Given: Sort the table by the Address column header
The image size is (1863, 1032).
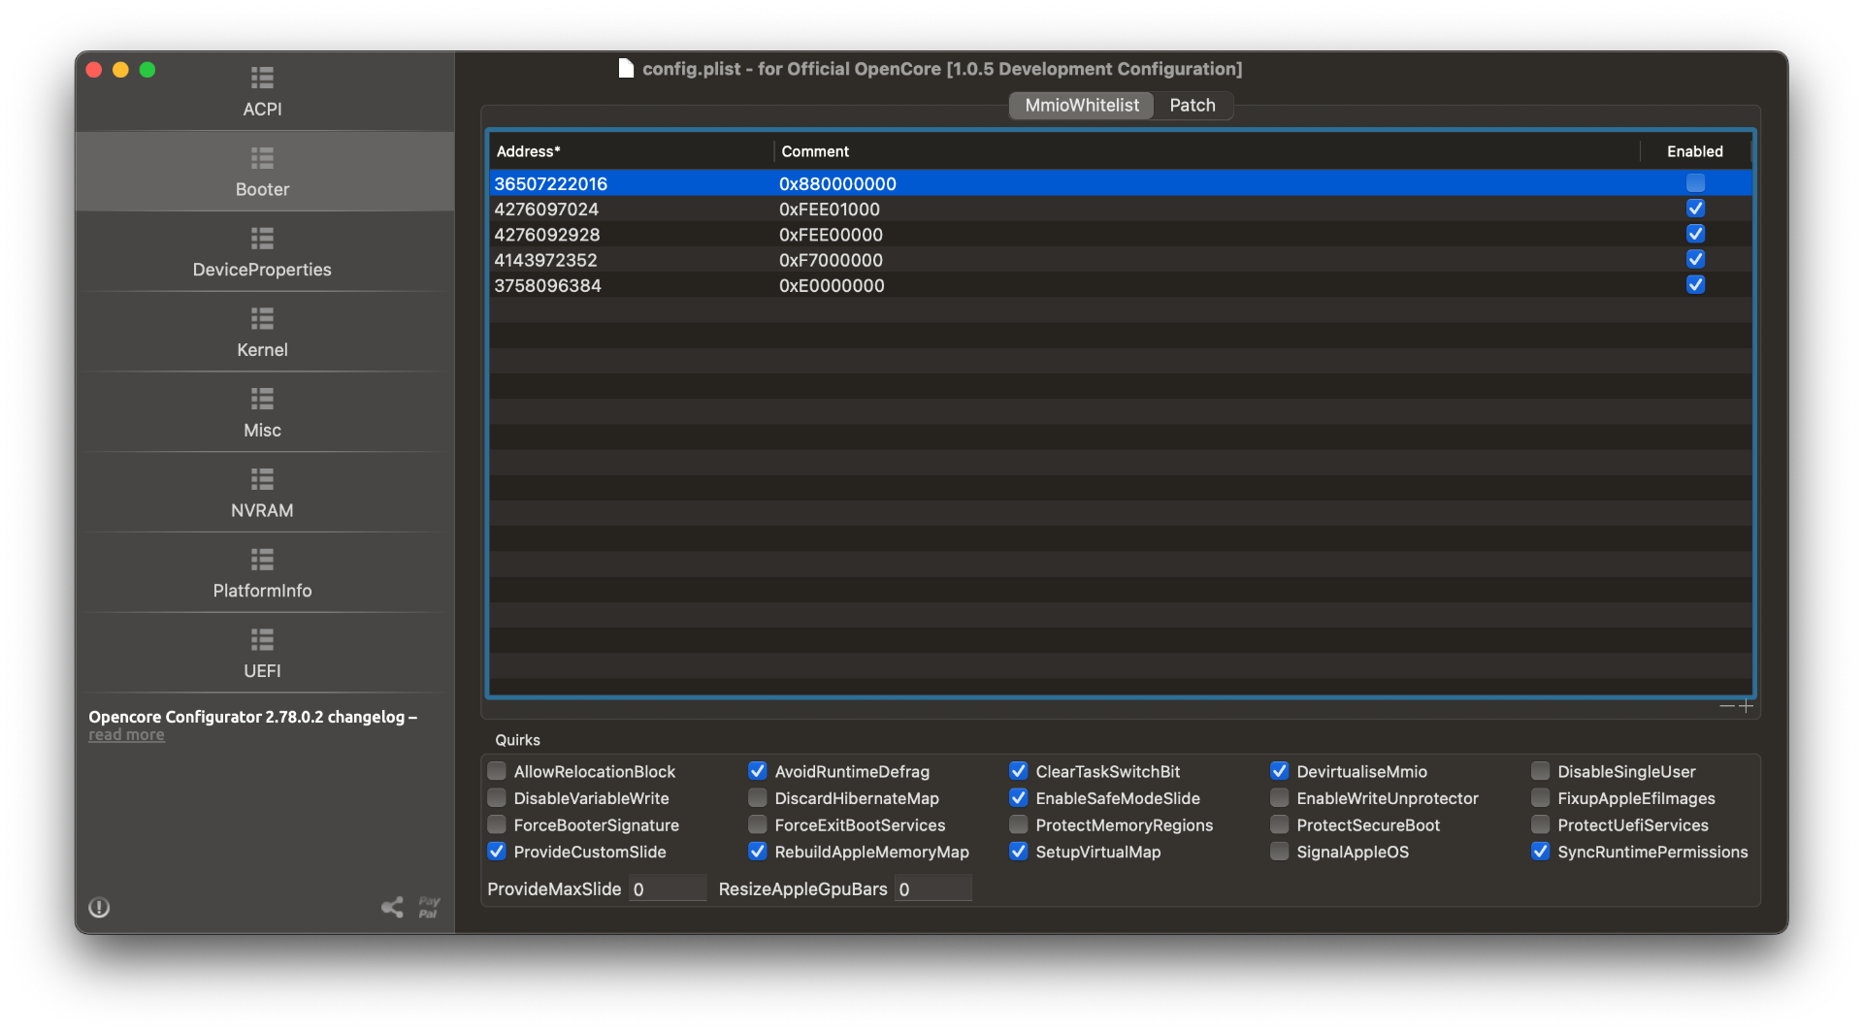Looking at the screenshot, I should click(631, 151).
